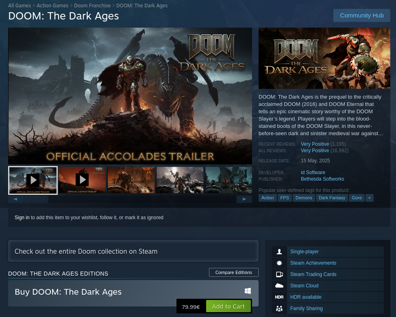The height and width of the screenshot is (317, 396).
Task: Play the Official Accolades Trailer thumbnail
Action: 33,180
